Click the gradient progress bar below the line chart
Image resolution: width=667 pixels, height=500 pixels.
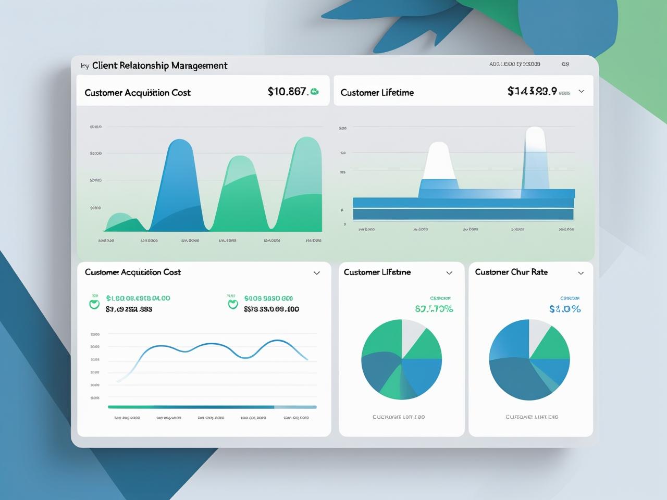[212, 407]
